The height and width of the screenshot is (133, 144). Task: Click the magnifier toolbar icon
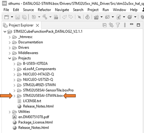(x=80, y=17)
